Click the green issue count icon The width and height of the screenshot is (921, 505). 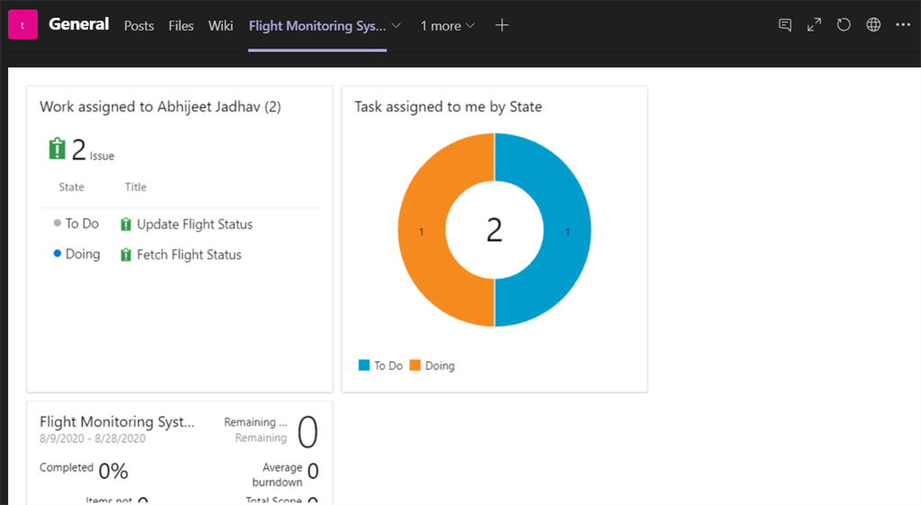click(58, 149)
